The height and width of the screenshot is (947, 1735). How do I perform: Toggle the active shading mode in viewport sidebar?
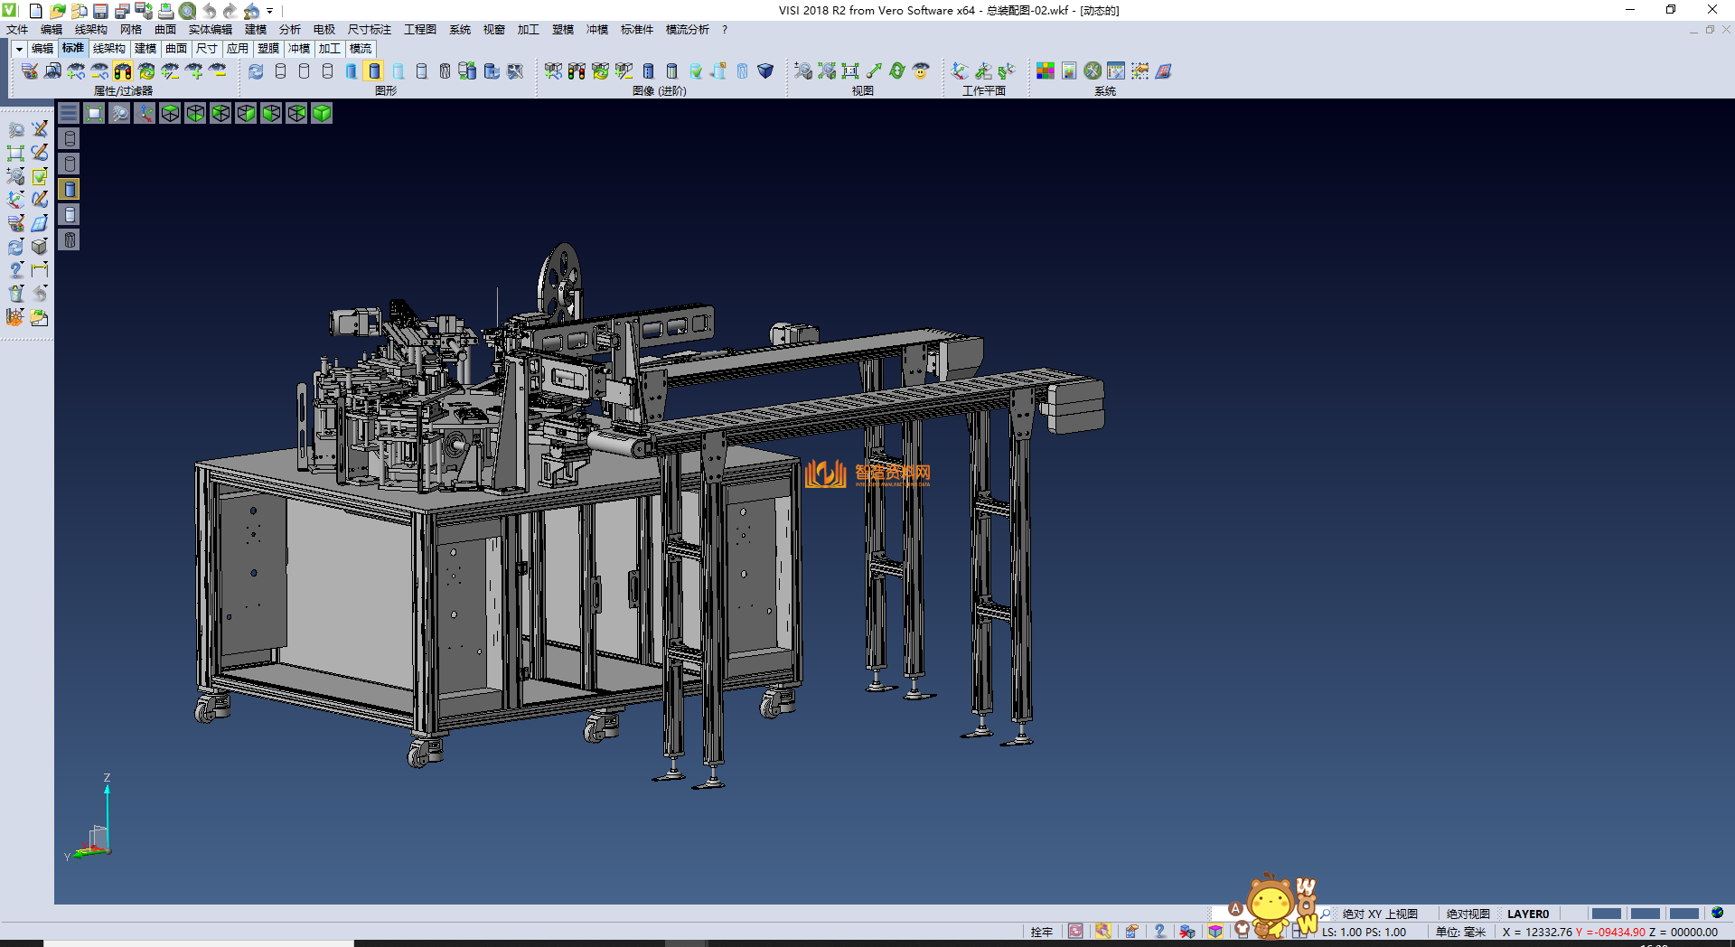pos(70,189)
